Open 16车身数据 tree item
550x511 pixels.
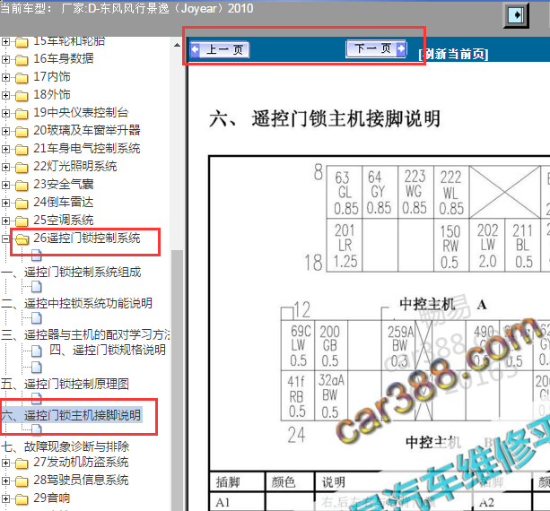coord(64,58)
